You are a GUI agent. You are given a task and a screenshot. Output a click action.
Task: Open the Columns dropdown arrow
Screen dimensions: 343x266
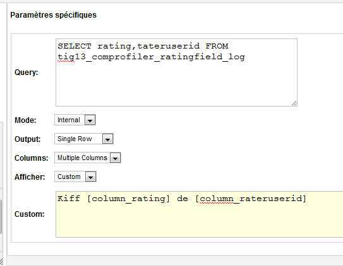tap(116, 158)
